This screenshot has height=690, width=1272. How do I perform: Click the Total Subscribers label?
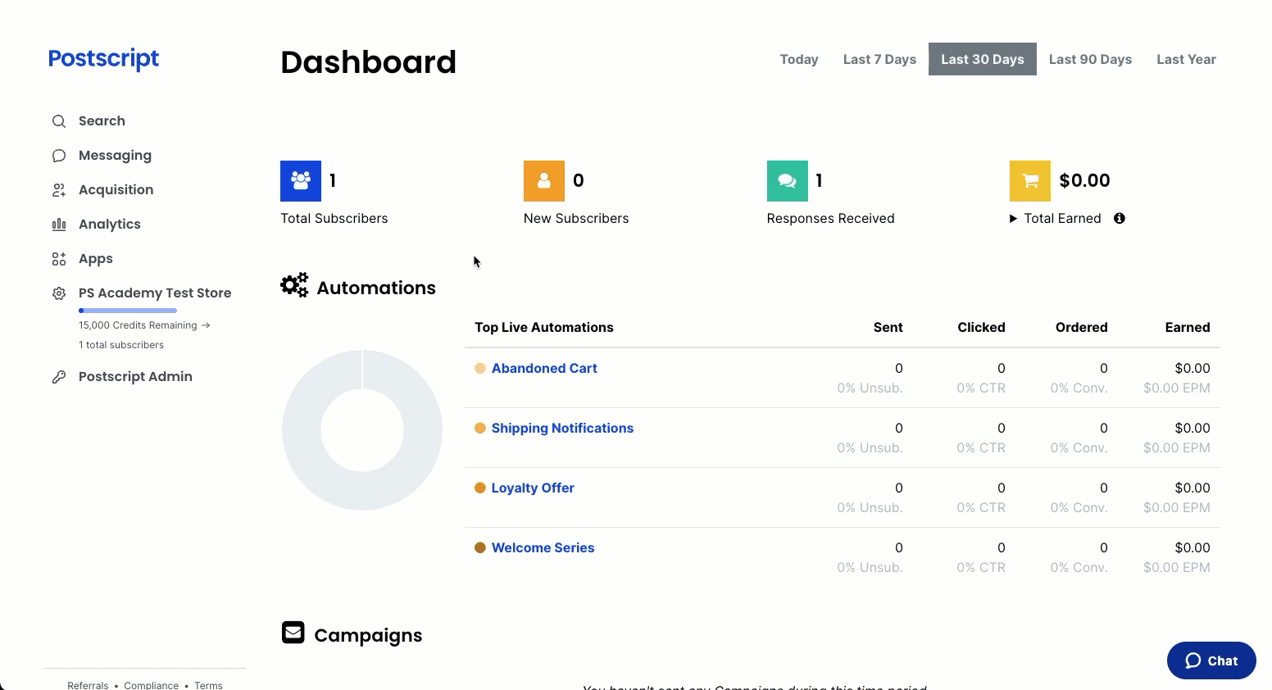(334, 219)
